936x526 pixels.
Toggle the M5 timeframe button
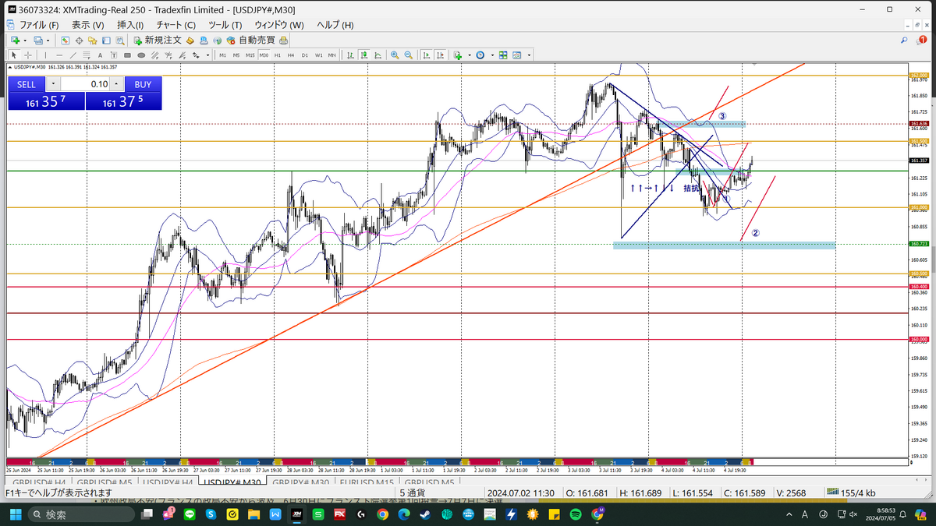pos(236,55)
